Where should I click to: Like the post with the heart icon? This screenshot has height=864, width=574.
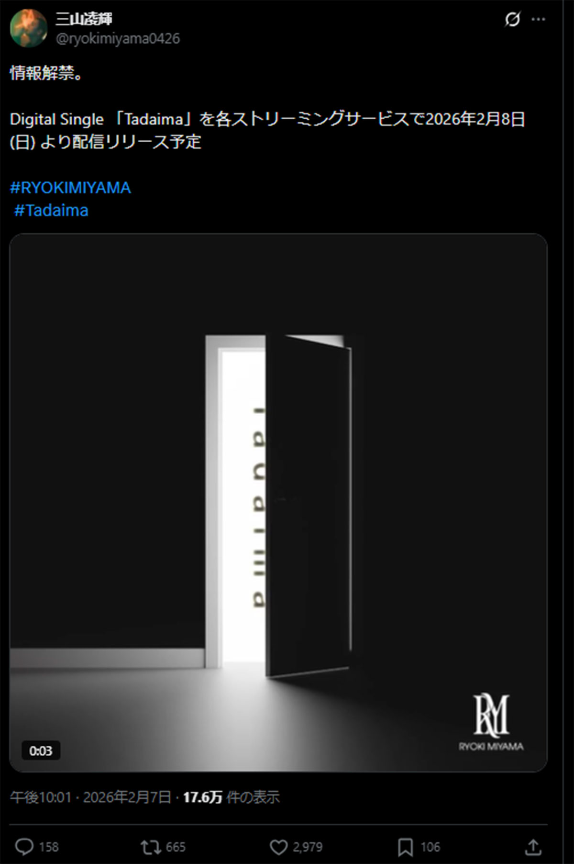[x=279, y=847]
